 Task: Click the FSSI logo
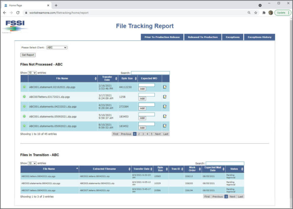(15, 26)
